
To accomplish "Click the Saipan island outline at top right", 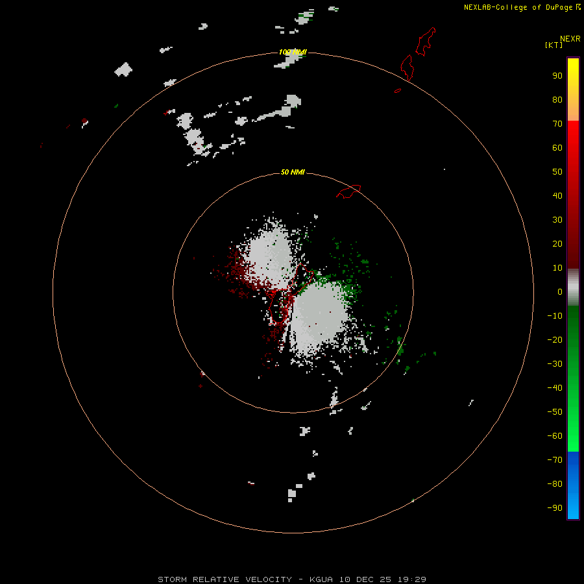I will (425, 42).
